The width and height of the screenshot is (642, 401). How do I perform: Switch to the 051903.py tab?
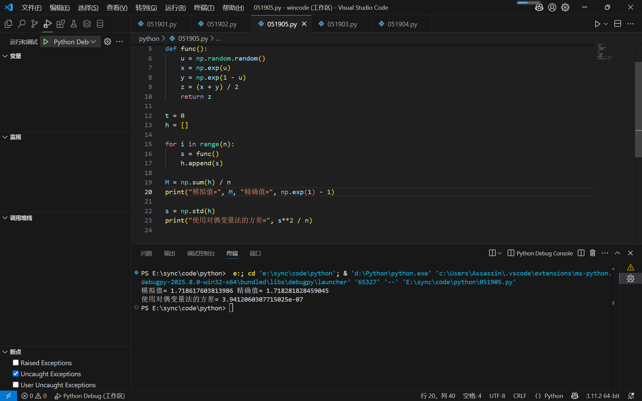(342, 24)
